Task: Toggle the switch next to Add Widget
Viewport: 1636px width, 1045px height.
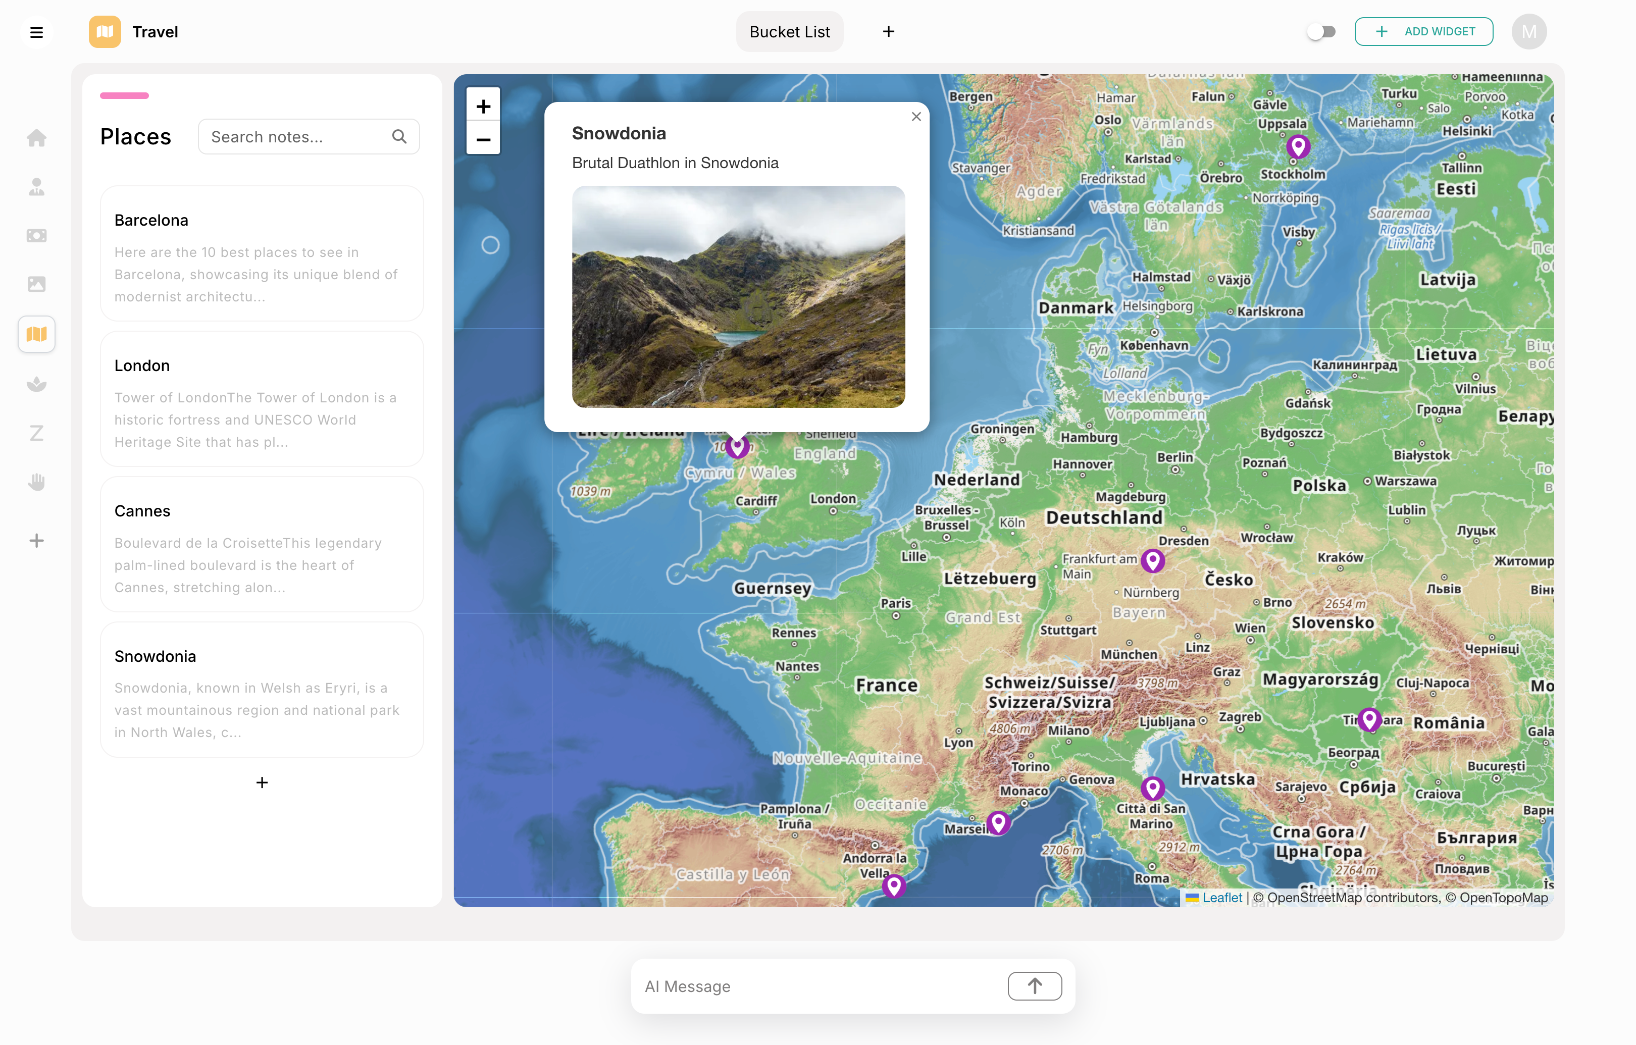Action: (x=1321, y=32)
